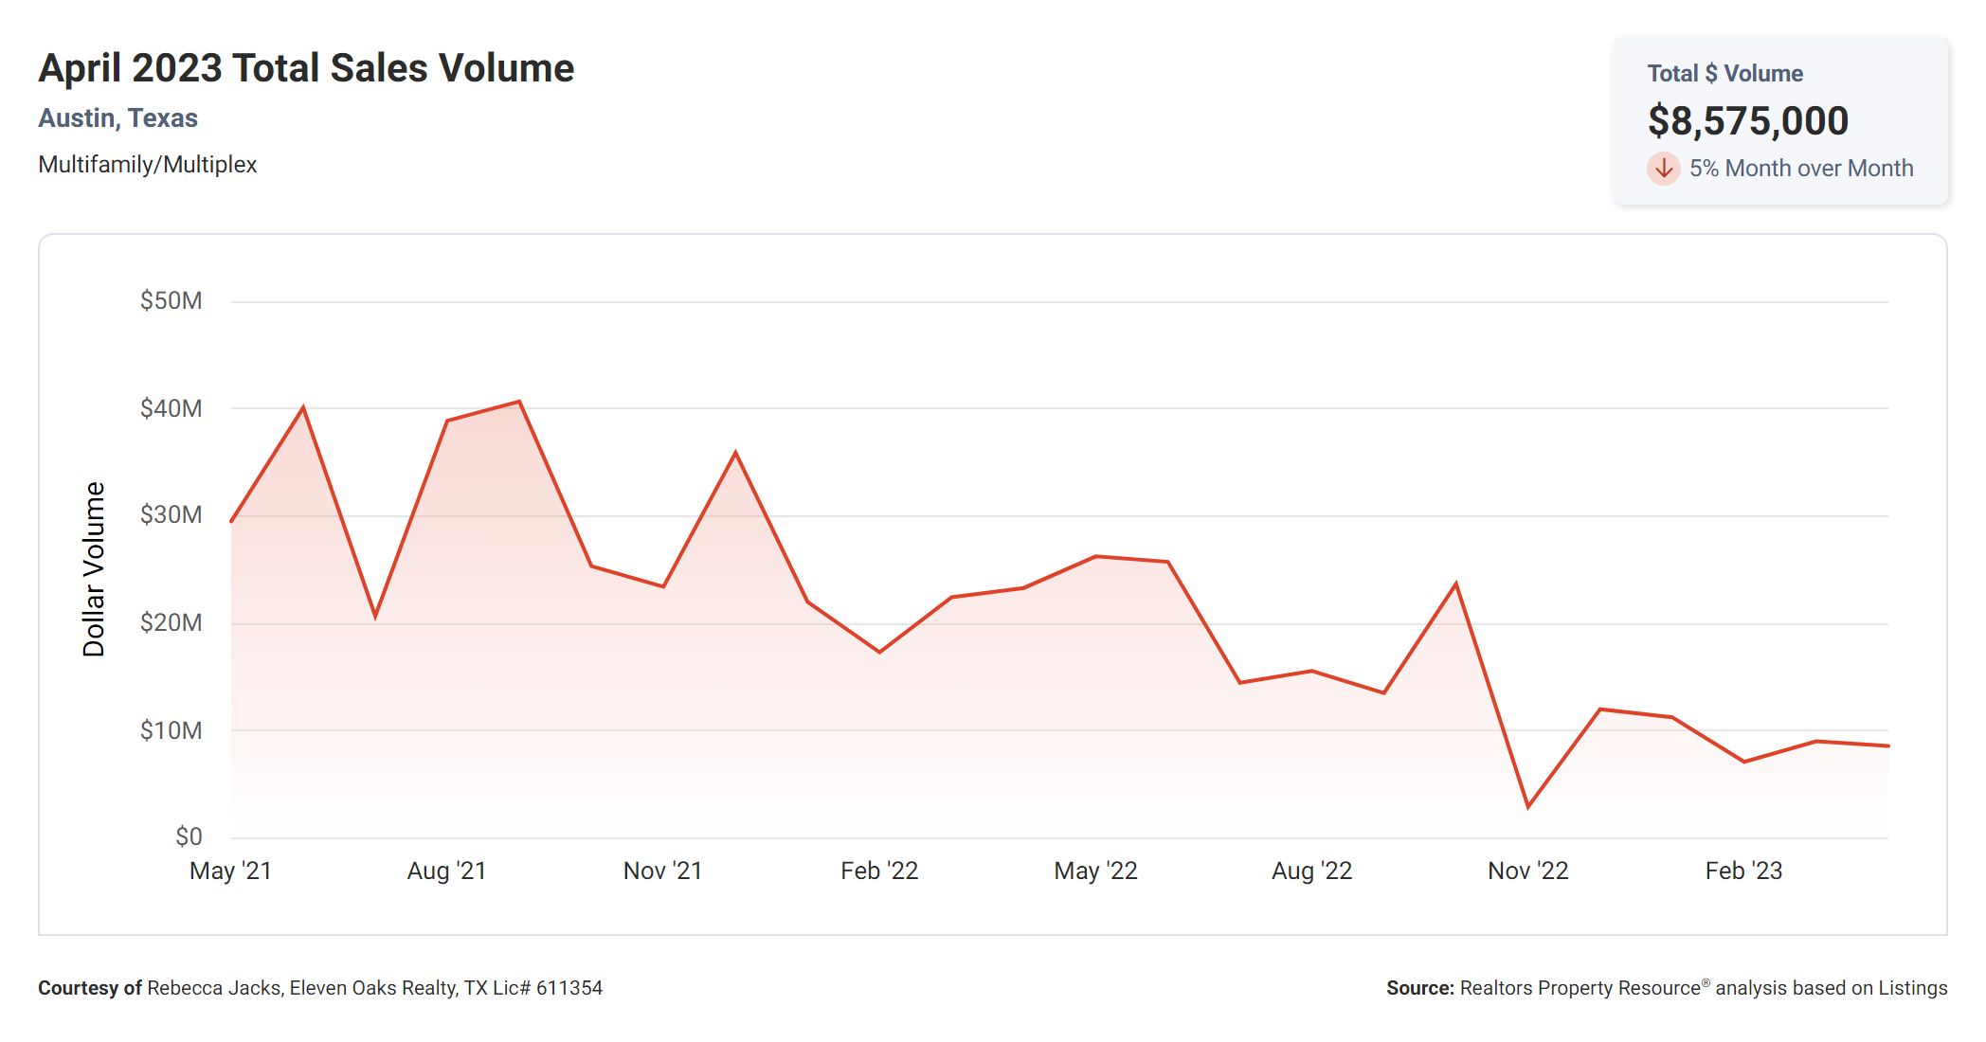Viewport: 1986px width, 1042px height.
Task: Click the Feb '23 x-axis label
Action: click(1743, 871)
